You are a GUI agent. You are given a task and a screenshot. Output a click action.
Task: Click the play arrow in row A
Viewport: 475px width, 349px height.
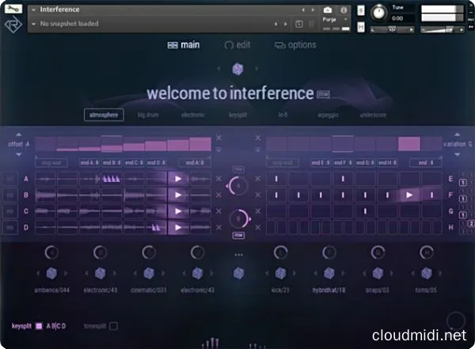pos(178,179)
